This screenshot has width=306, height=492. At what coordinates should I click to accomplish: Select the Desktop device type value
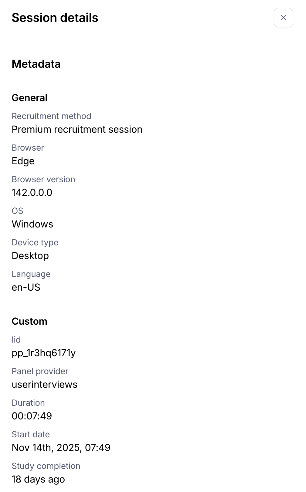[x=30, y=256]
